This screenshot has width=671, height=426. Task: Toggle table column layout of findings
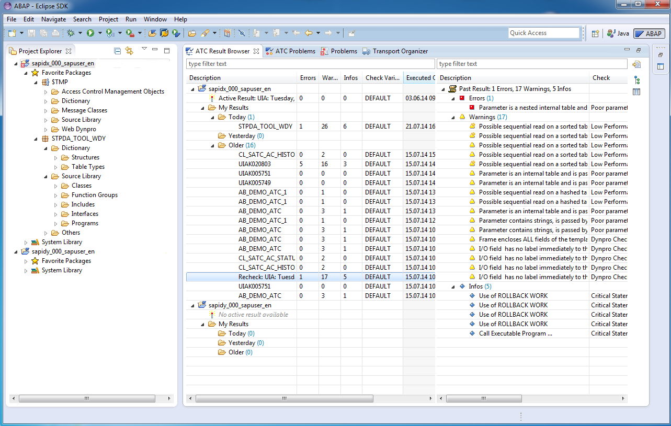point(636,92)
